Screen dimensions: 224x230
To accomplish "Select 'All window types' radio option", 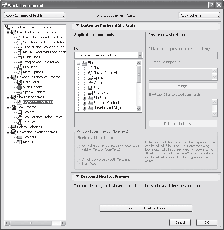I will point(79,161).
